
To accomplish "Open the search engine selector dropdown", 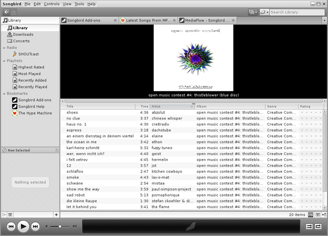I will tap(265, 12).
